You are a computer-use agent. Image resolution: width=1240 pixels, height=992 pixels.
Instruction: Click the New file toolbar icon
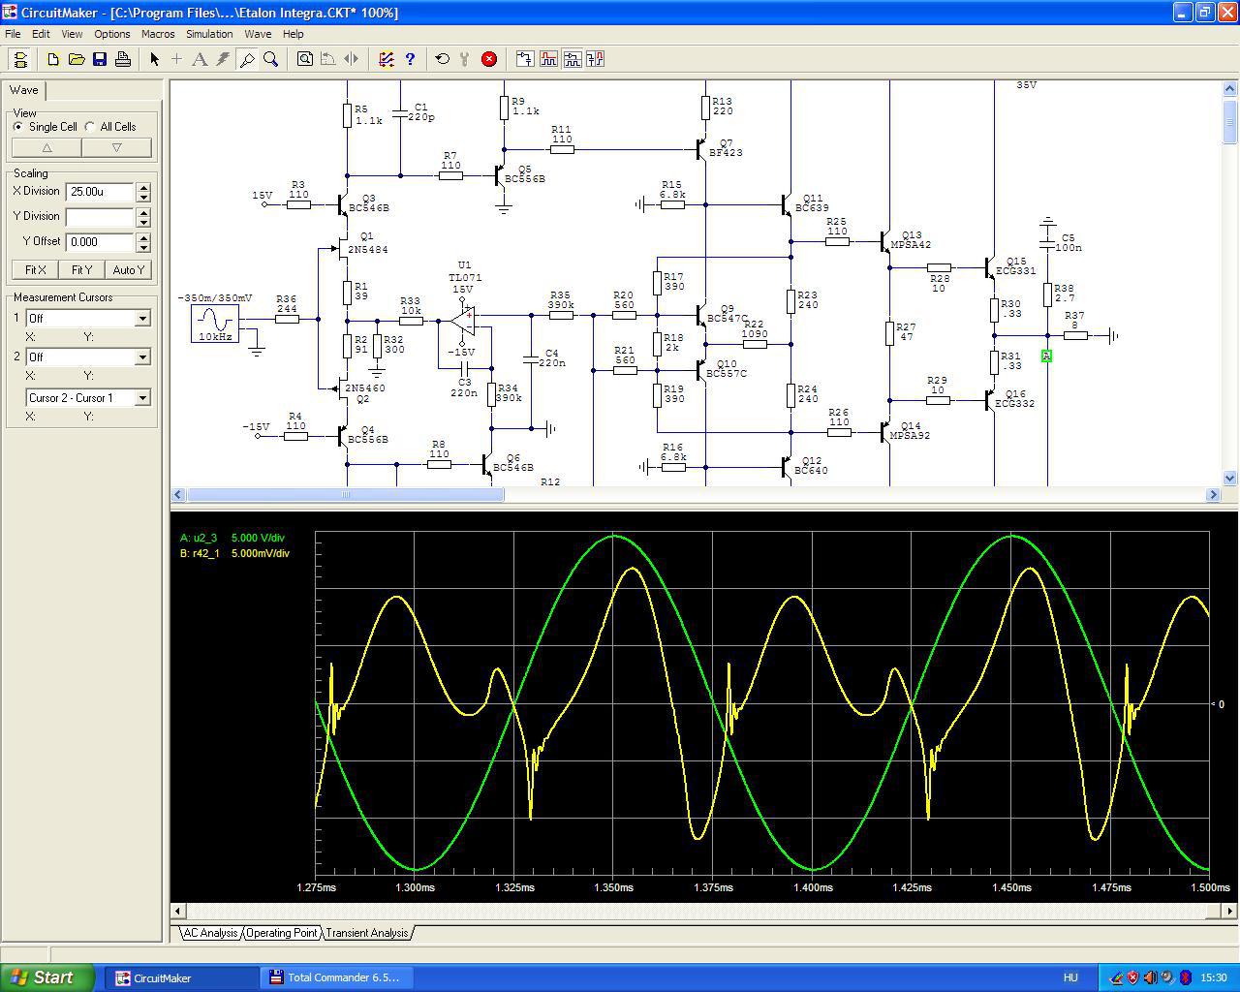coord(53,59)
